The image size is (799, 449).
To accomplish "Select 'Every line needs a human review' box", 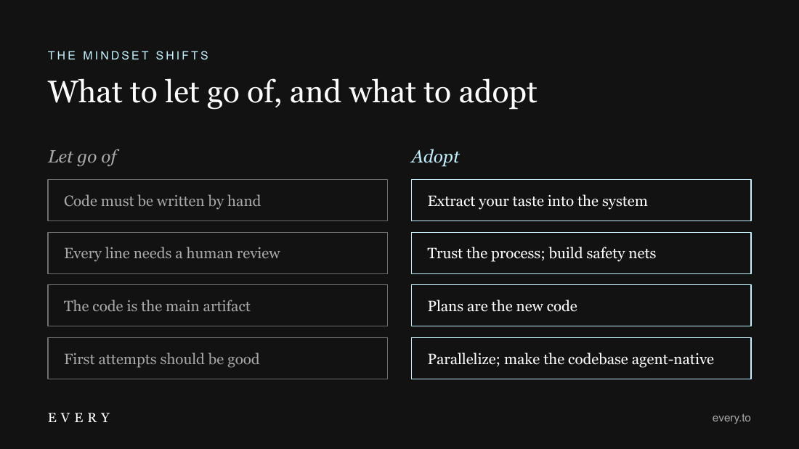I will 218,253.
